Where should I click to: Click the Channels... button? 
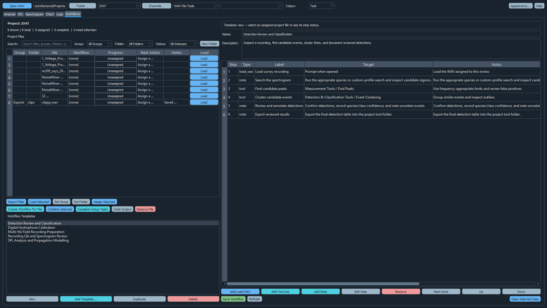point(156,6)
